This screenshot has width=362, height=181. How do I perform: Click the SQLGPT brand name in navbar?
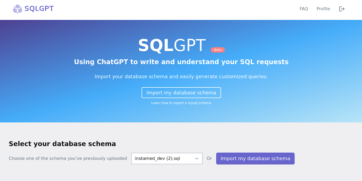point(39,9)
